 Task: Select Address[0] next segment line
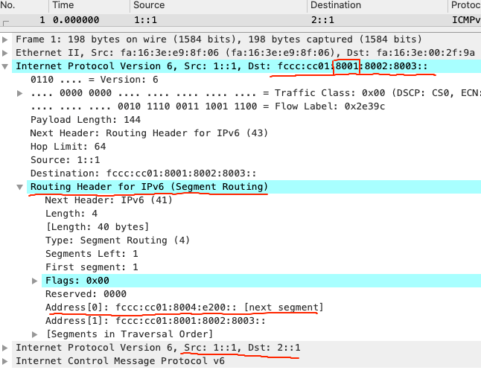(185, 307)
